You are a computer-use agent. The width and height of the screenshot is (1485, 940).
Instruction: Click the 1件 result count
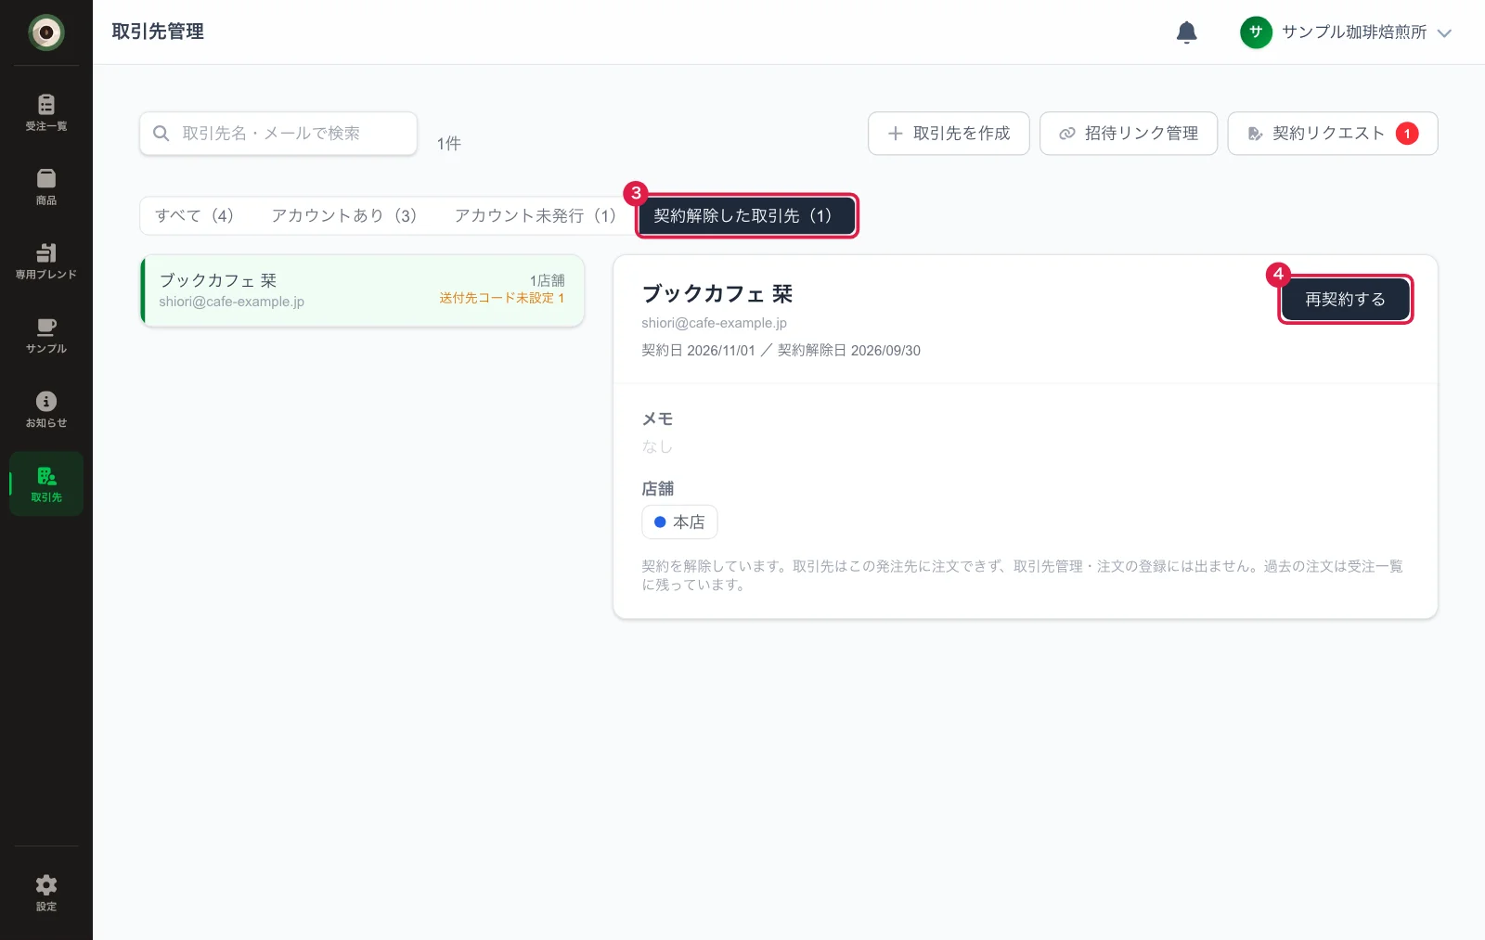click(x=448, y=144)
